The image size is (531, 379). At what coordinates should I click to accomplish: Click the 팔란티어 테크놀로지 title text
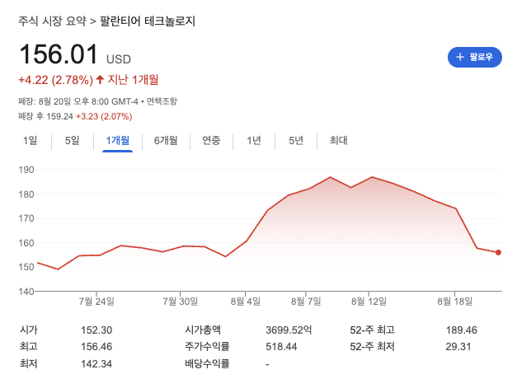point(148,21)
